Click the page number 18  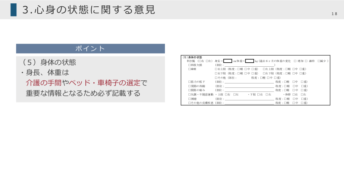(334, 14)
